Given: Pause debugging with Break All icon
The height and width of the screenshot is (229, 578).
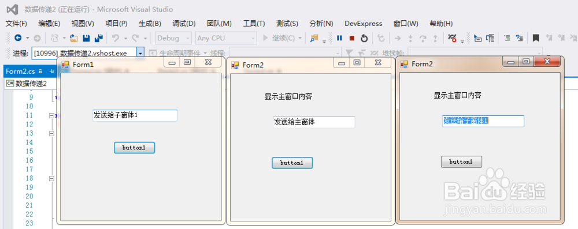Looking at the screenshot, I should coord(339,38).
